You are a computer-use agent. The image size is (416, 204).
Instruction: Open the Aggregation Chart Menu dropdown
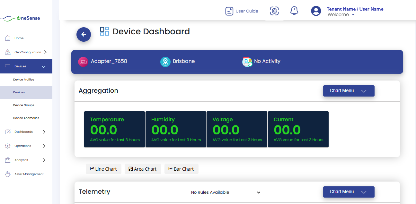pos(349,91)
